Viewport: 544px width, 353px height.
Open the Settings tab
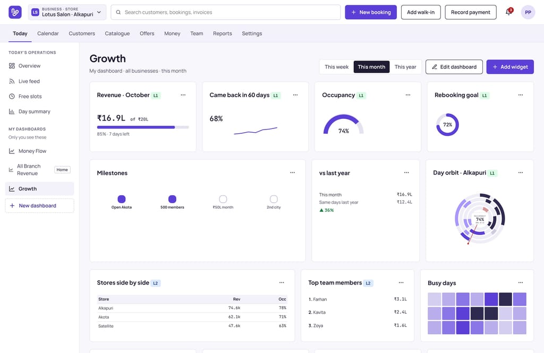coord(252,33)
